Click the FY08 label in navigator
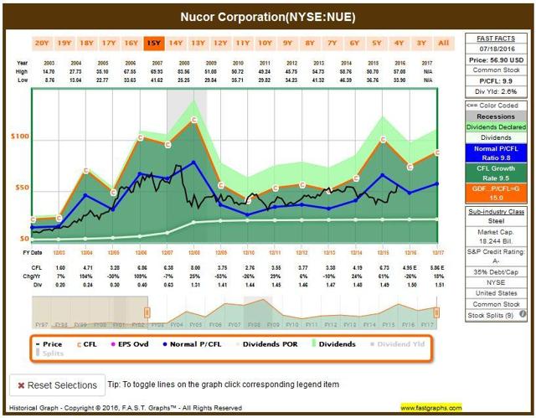Screen dimensions: 536x418 254,325
